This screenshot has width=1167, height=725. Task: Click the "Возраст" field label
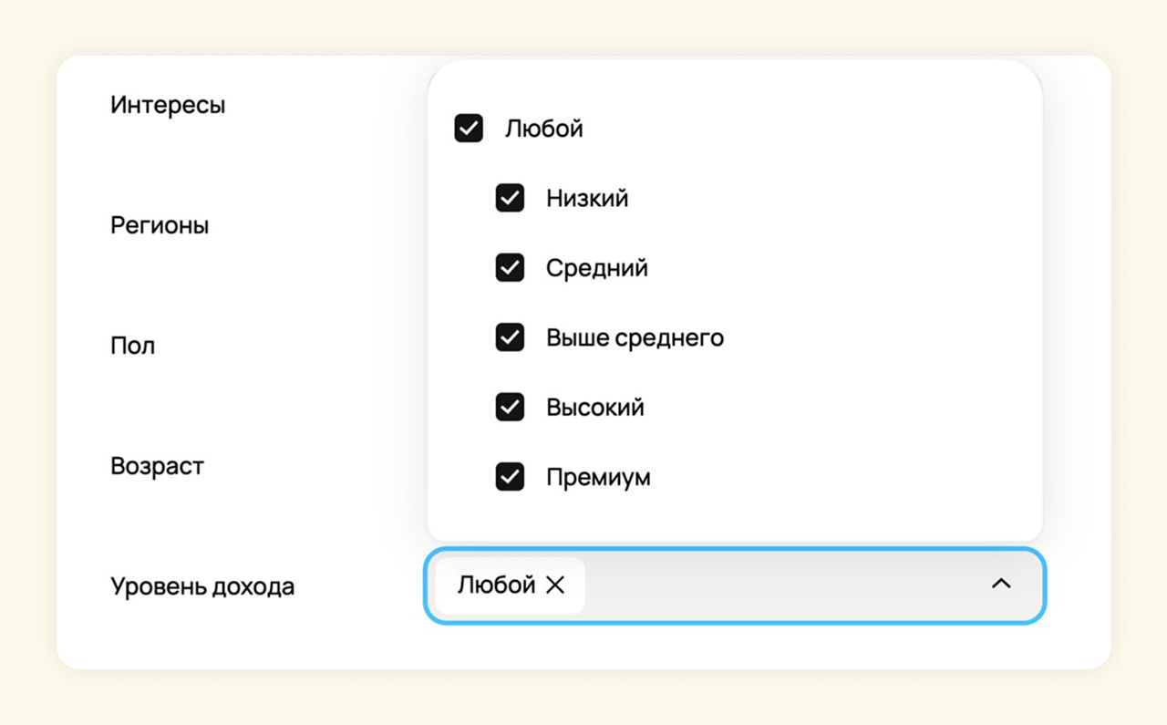tap(157, 466)
